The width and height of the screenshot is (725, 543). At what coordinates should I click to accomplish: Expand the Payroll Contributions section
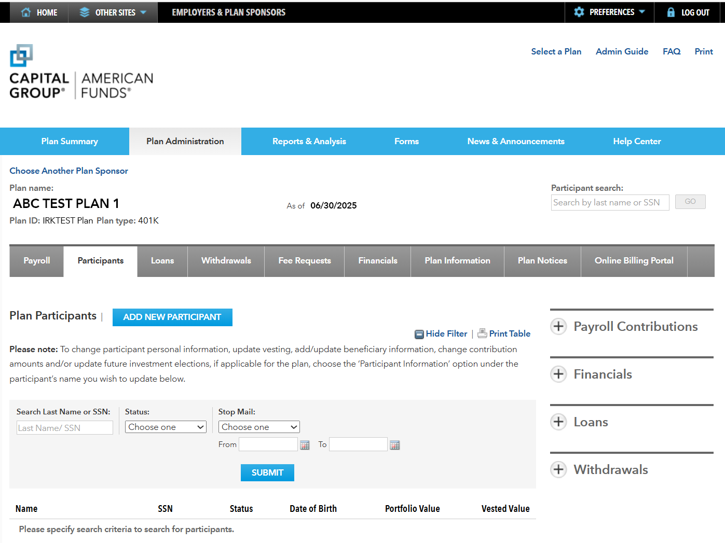coord(558,327)
